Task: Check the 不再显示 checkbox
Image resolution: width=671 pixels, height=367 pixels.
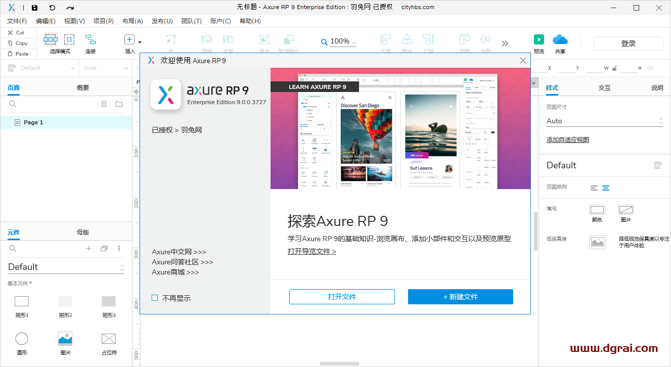Action: pos(155,298)
